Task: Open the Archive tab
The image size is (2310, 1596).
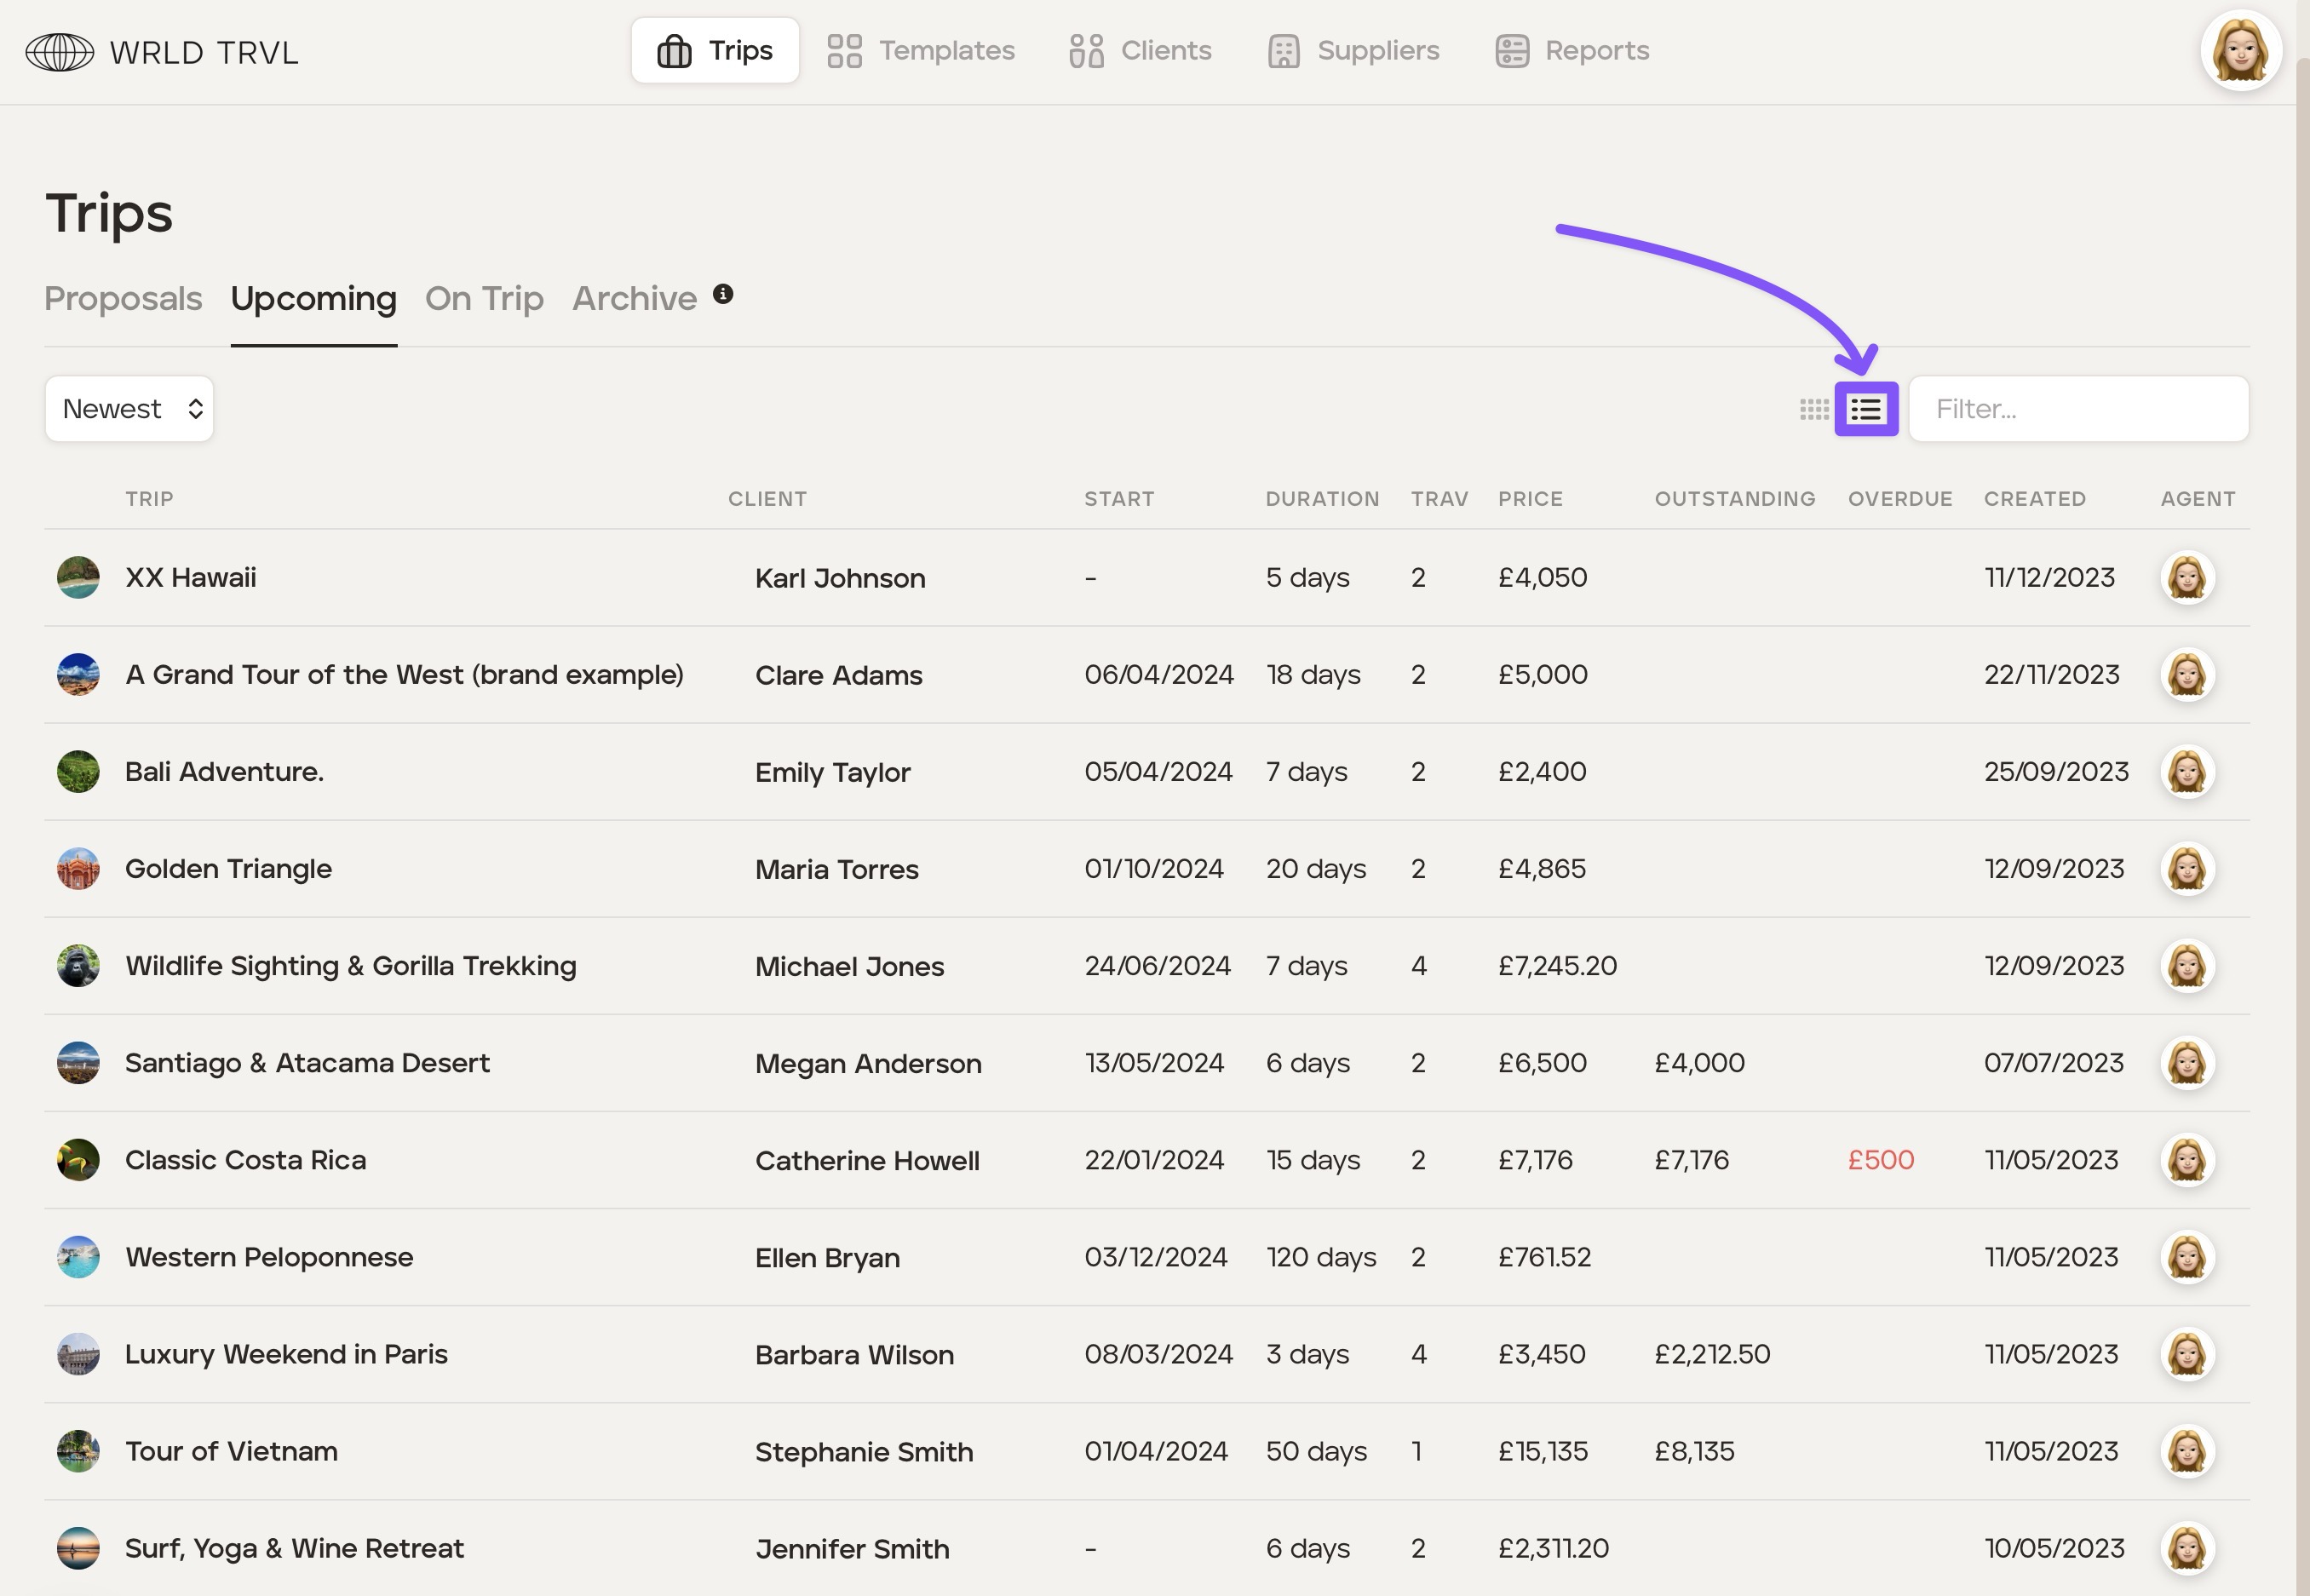Action: (634, 298)
